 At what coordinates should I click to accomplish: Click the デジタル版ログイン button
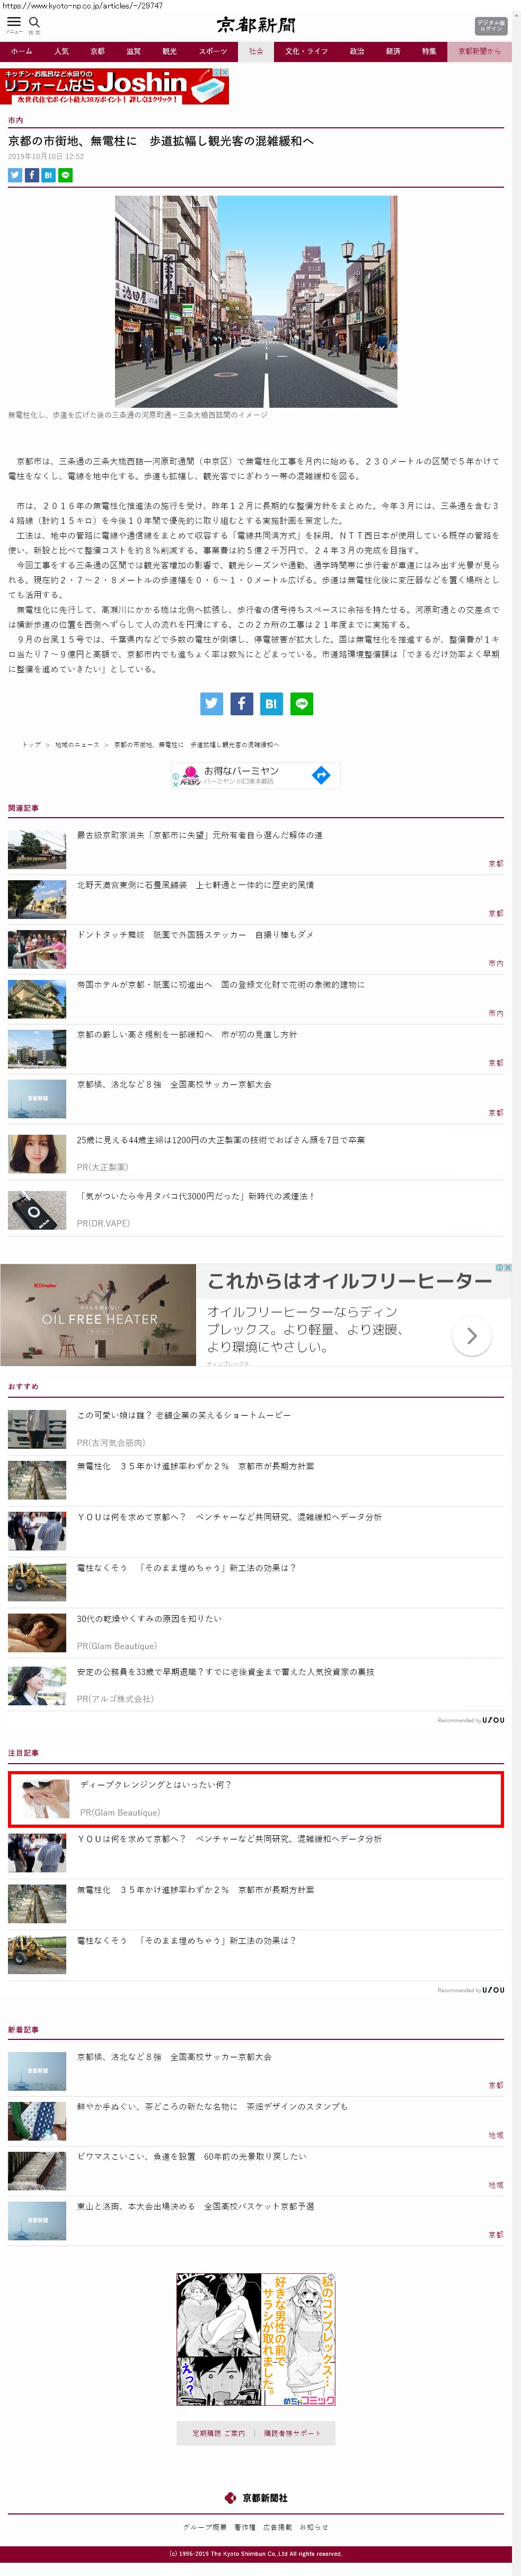point(490,26)
